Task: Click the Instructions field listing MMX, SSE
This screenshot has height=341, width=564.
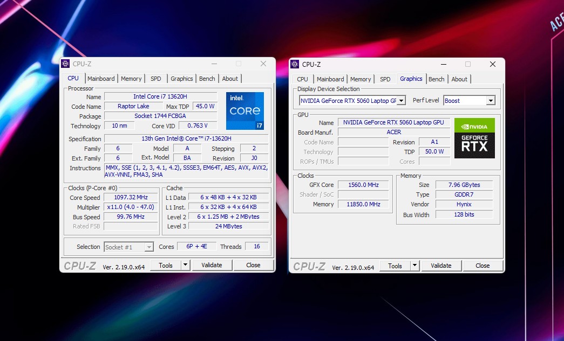Action: point(186,171)
